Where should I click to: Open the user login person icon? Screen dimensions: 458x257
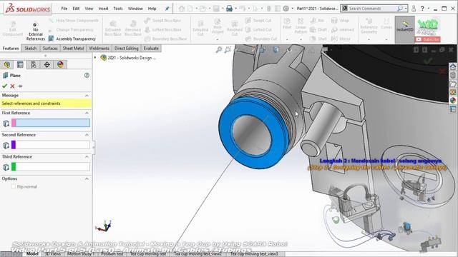click(414, 9)
